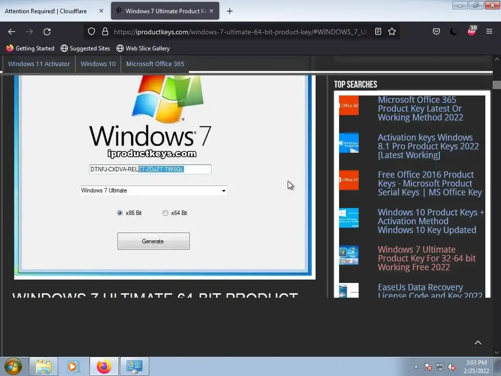Screen dimensions: 501x376
Task: Click the product key text field
Action: [x=150, y=169]
